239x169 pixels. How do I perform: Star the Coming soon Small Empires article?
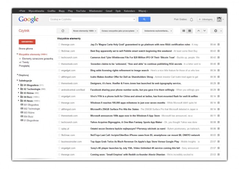click(x=59, y=155)
